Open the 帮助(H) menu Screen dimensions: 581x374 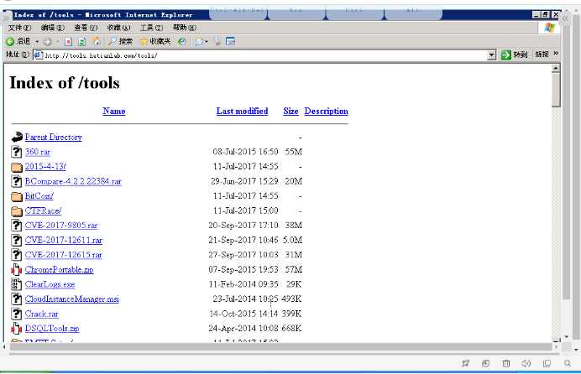pyautogui.click(x=184, y=28)
